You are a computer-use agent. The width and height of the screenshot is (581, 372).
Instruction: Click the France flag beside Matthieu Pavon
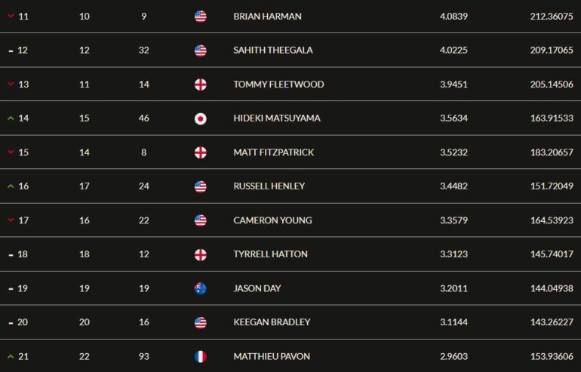201,356
